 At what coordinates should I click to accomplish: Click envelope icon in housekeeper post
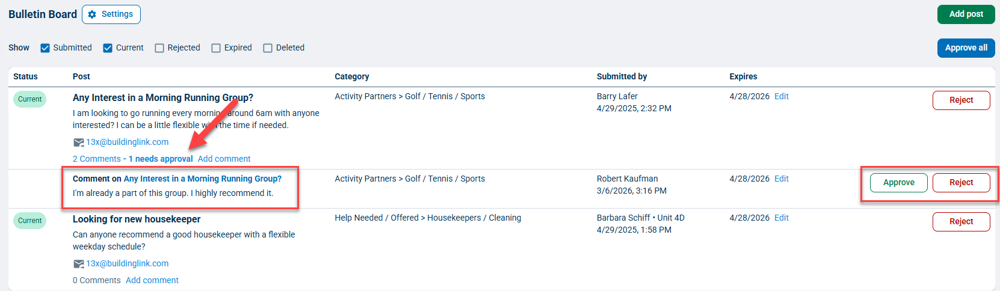[x=78, y=264]
